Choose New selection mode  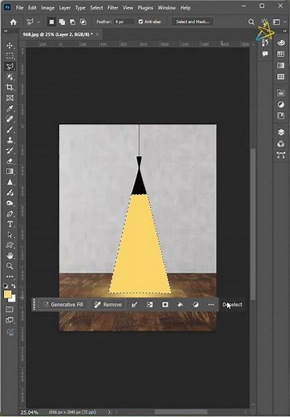click(51, 22)
